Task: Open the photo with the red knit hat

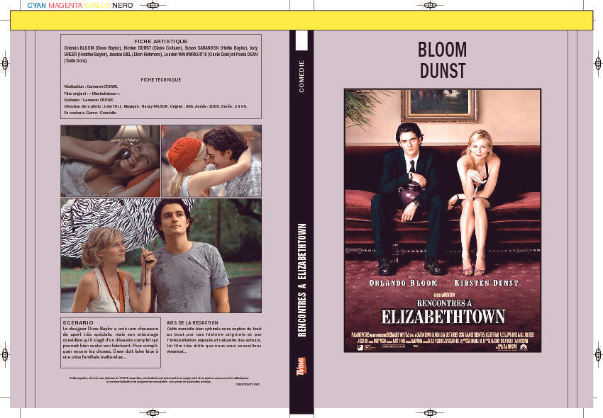Action: (x=211, y=161)
